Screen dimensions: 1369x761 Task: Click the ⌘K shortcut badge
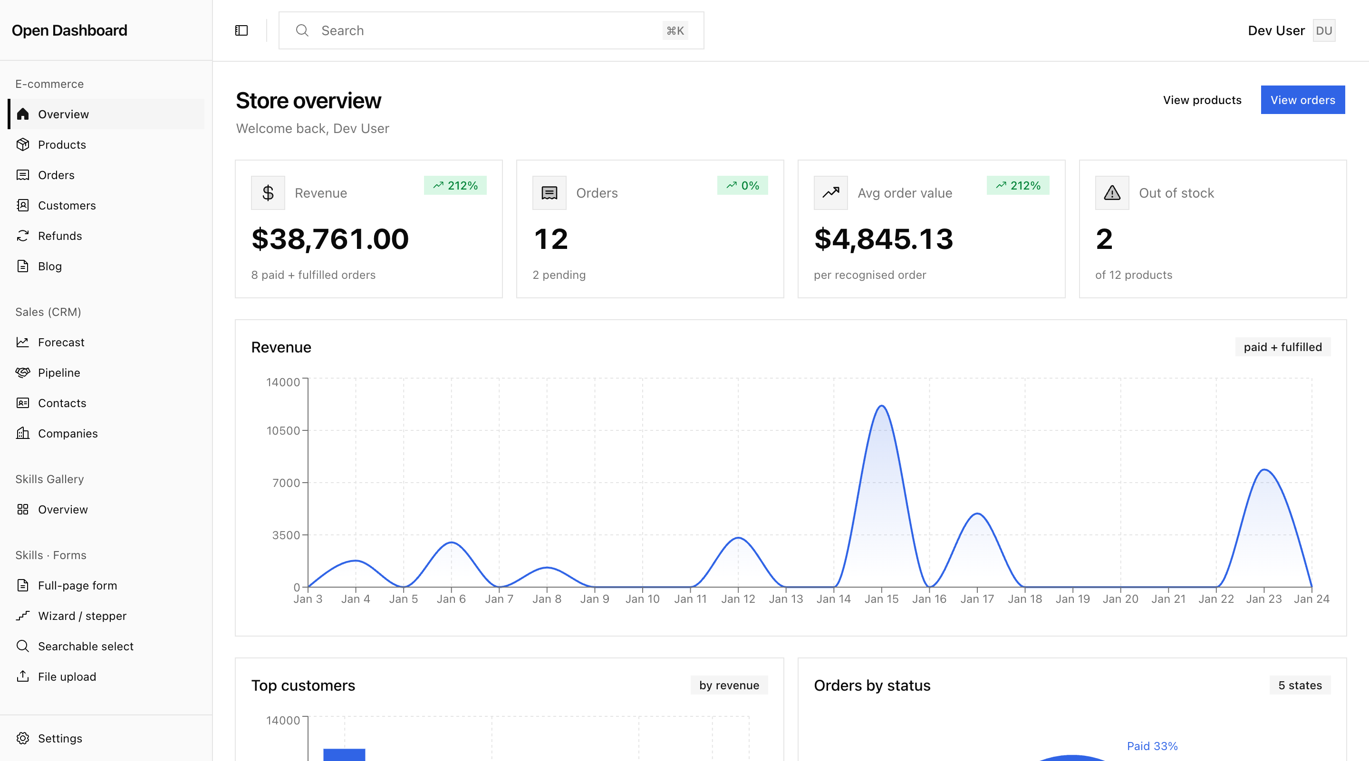coord(675,30)
